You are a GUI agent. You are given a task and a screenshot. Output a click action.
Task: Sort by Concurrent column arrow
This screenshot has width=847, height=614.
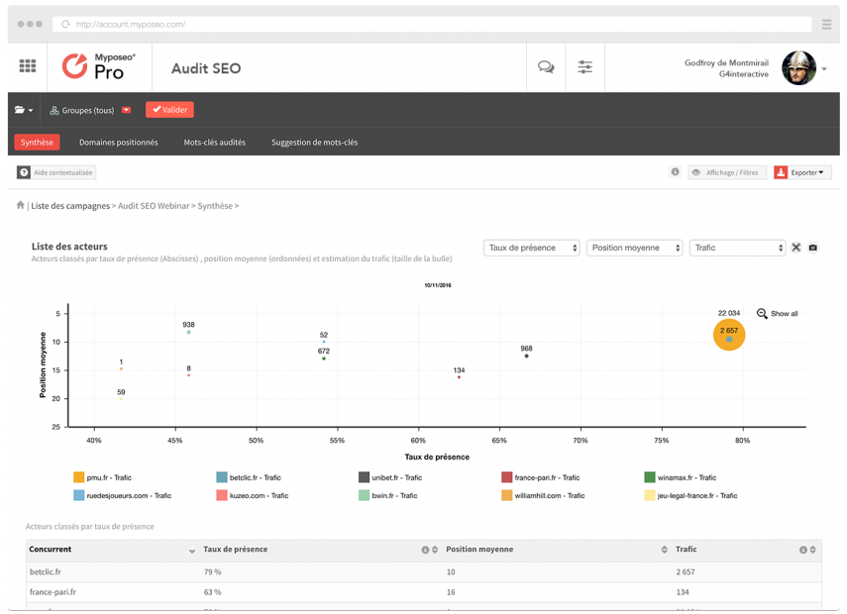pyautogui.click(x=192, y=551)
